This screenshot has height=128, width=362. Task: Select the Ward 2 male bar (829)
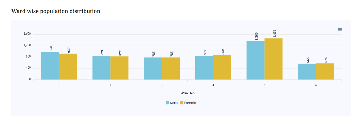[101, 68]
